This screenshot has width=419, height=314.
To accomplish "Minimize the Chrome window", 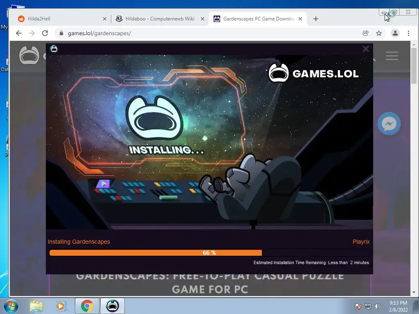I will [x=384, y=12].
